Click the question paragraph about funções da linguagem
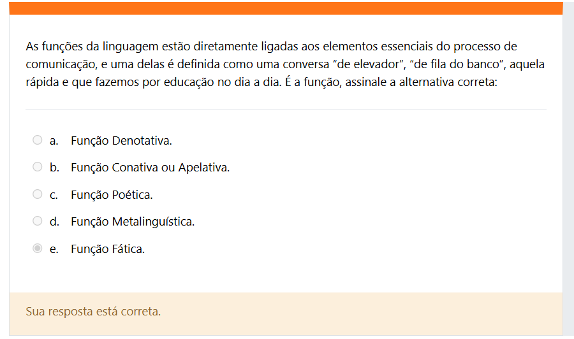Screen dimensions: 574x339 coord(285,64)
